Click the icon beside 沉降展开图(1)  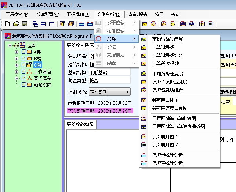[x=144, y=137]
